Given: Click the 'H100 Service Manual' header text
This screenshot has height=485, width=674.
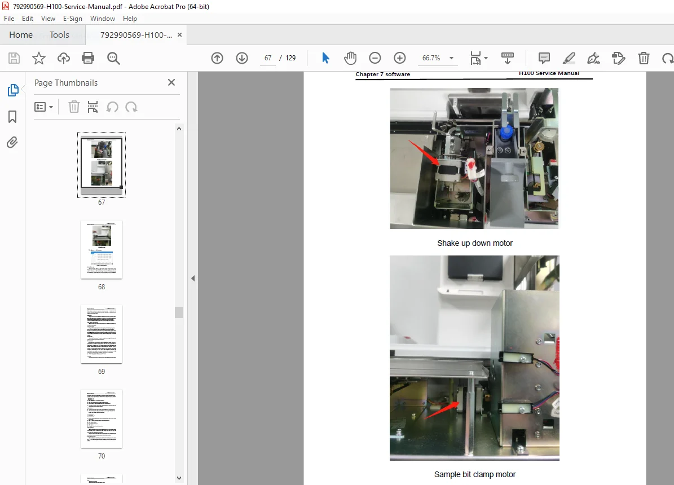Looking at the screenshot, I should click(549, 73).
